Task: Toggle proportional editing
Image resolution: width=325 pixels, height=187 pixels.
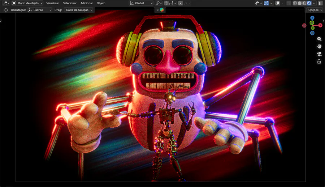Action: coord(180,3)
